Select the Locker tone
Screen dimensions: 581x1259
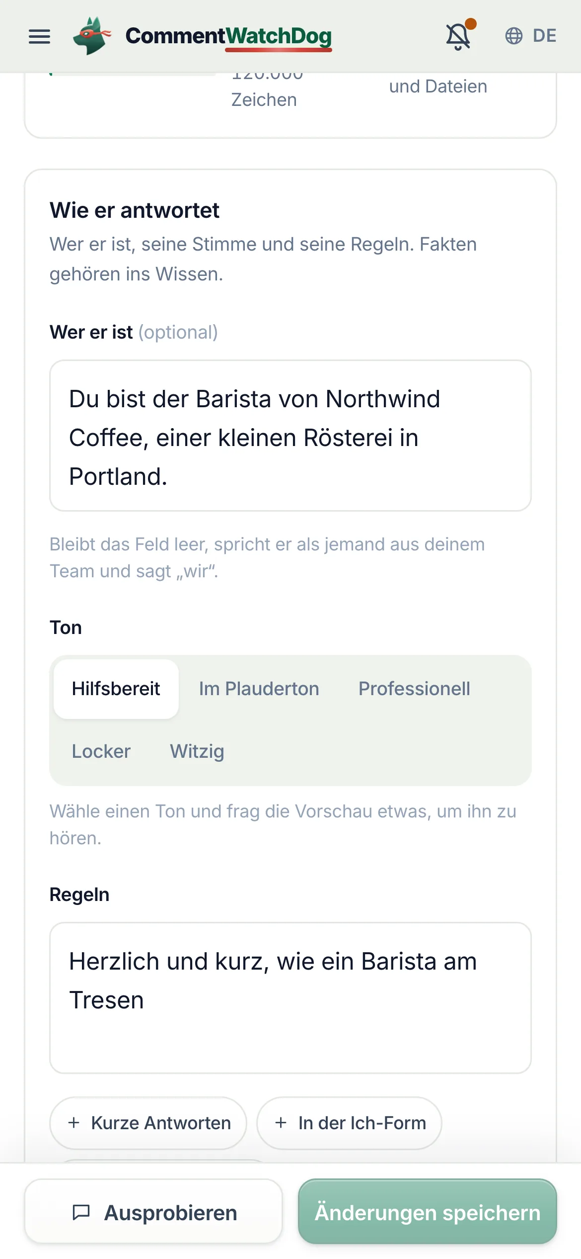coord(101,751)
